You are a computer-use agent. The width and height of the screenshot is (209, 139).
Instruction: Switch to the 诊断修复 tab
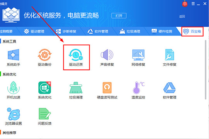pos(66,31)
